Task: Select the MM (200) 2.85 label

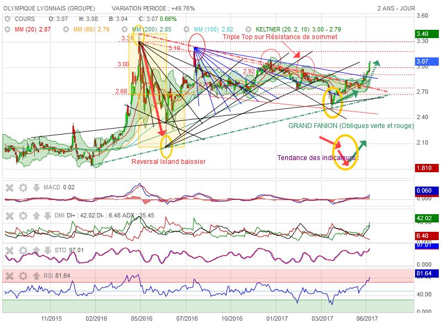Action: 151,29
